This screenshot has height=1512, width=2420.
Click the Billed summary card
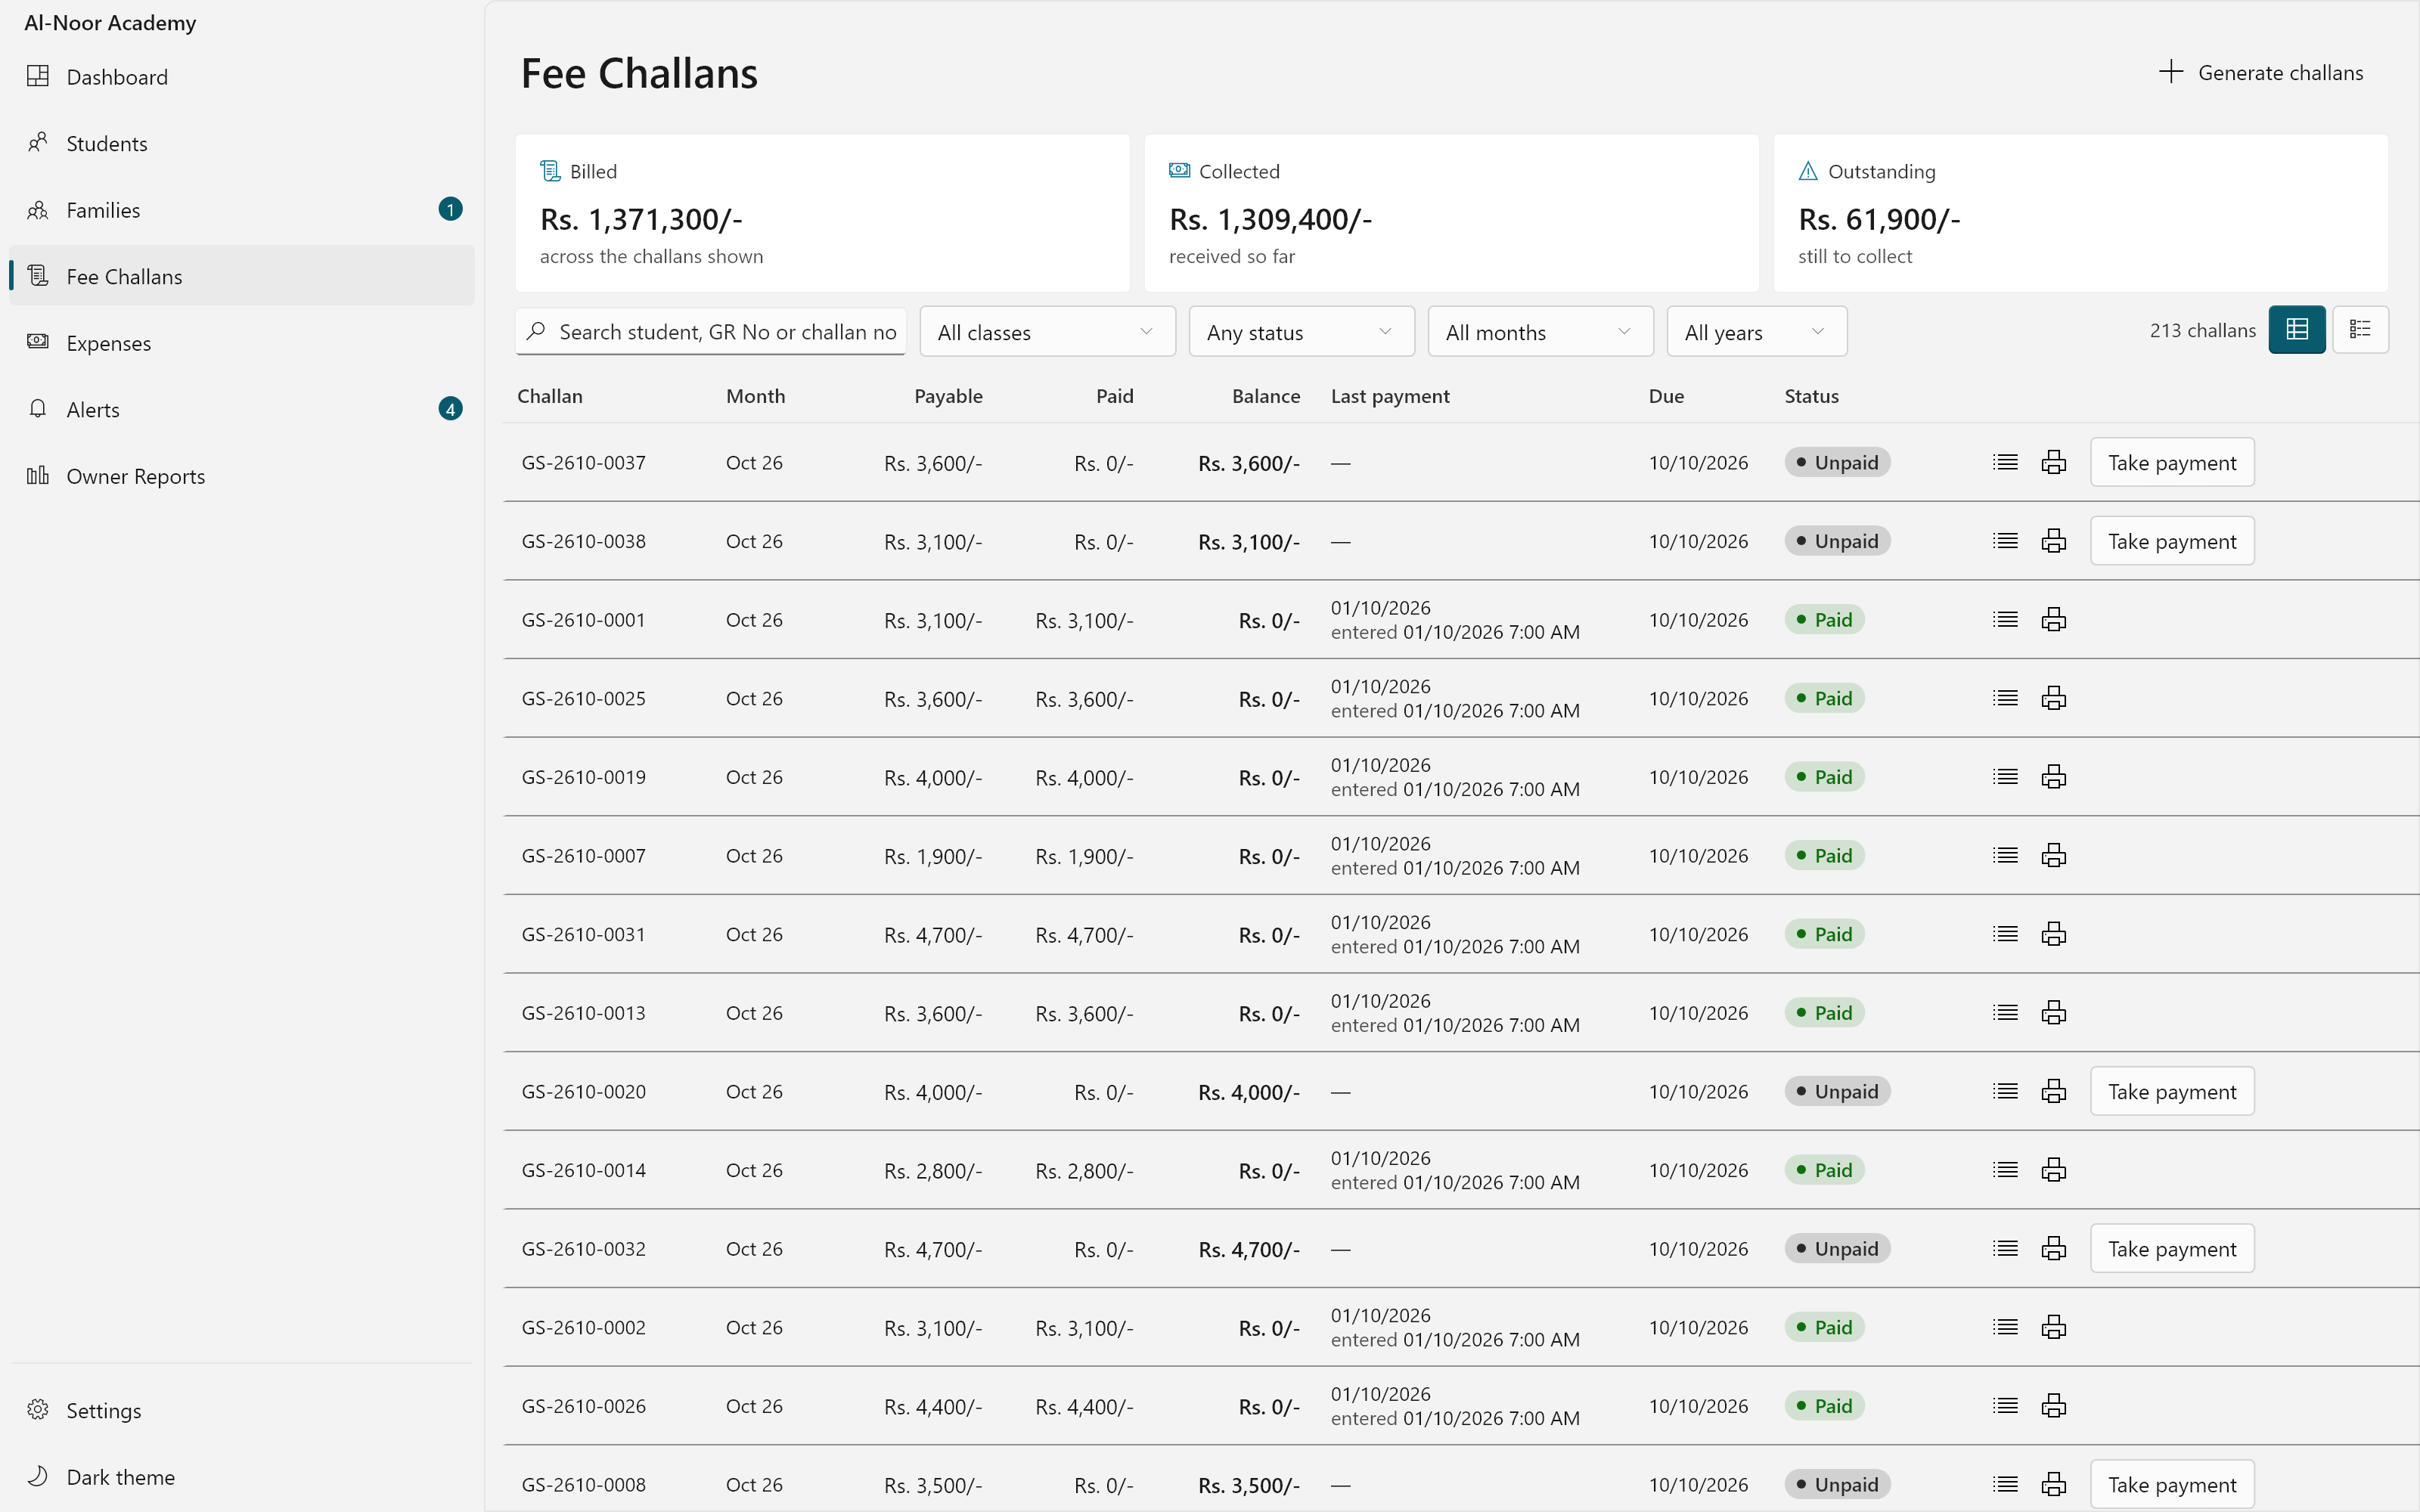[x=822, y=213]
